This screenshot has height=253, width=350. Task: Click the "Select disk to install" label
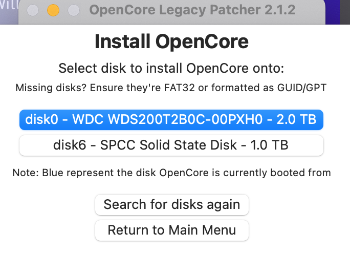(171, 68)
